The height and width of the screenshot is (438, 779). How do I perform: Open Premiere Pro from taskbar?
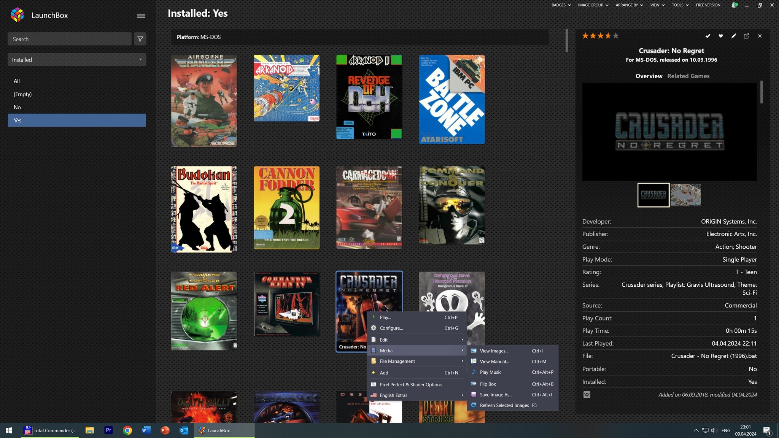(x=108, y=430)
